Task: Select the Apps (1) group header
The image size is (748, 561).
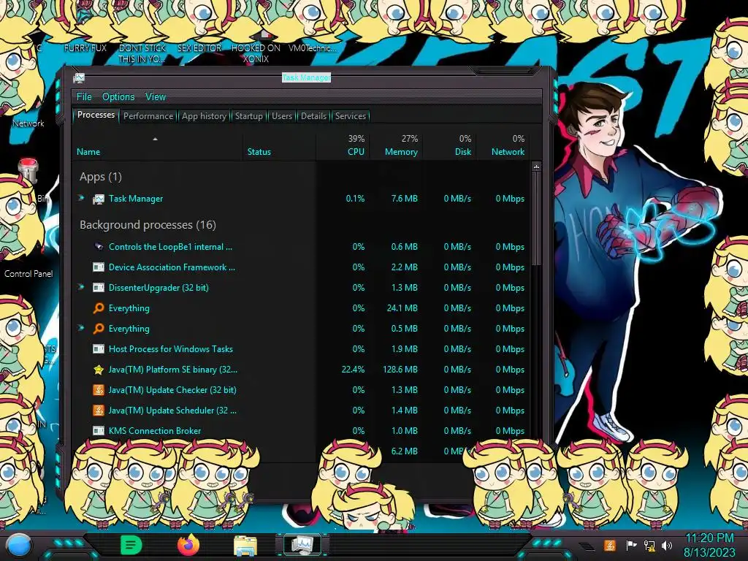Action: point(101,177)
